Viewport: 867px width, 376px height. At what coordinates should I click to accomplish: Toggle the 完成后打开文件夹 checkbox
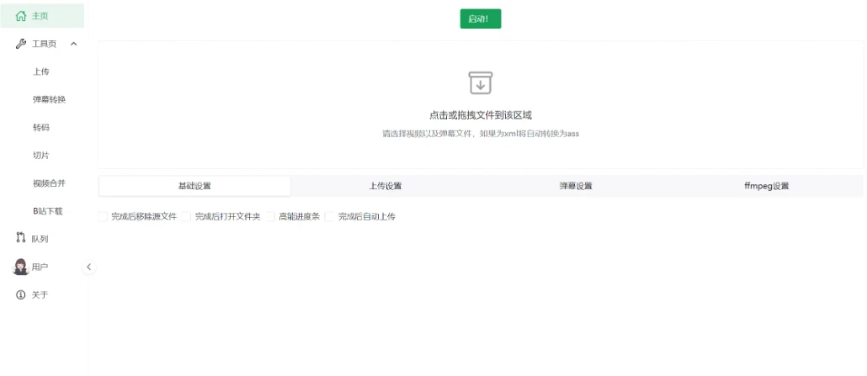[186, 216]
